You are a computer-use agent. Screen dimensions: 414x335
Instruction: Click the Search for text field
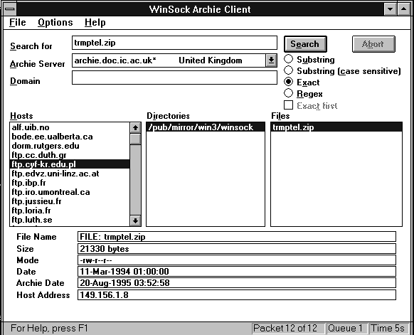174,43
